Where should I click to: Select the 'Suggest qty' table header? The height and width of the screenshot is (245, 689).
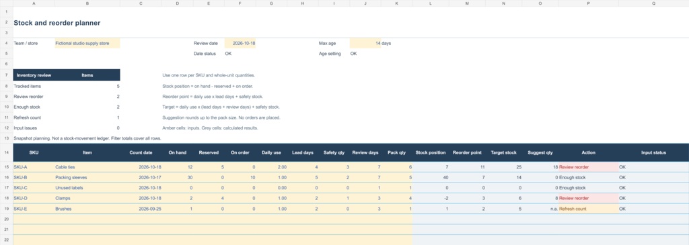pyautogui.click(x=540, y=152)
